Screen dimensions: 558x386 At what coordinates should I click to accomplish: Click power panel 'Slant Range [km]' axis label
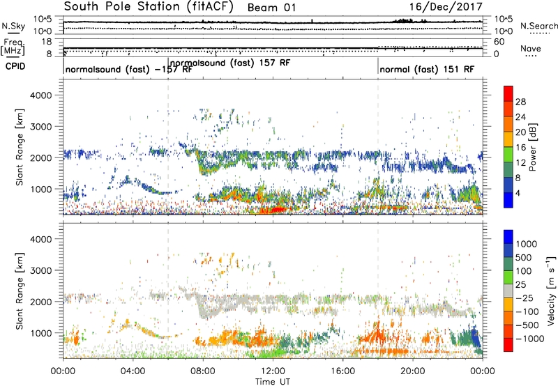pyautogui.click(x=20, y=147)
